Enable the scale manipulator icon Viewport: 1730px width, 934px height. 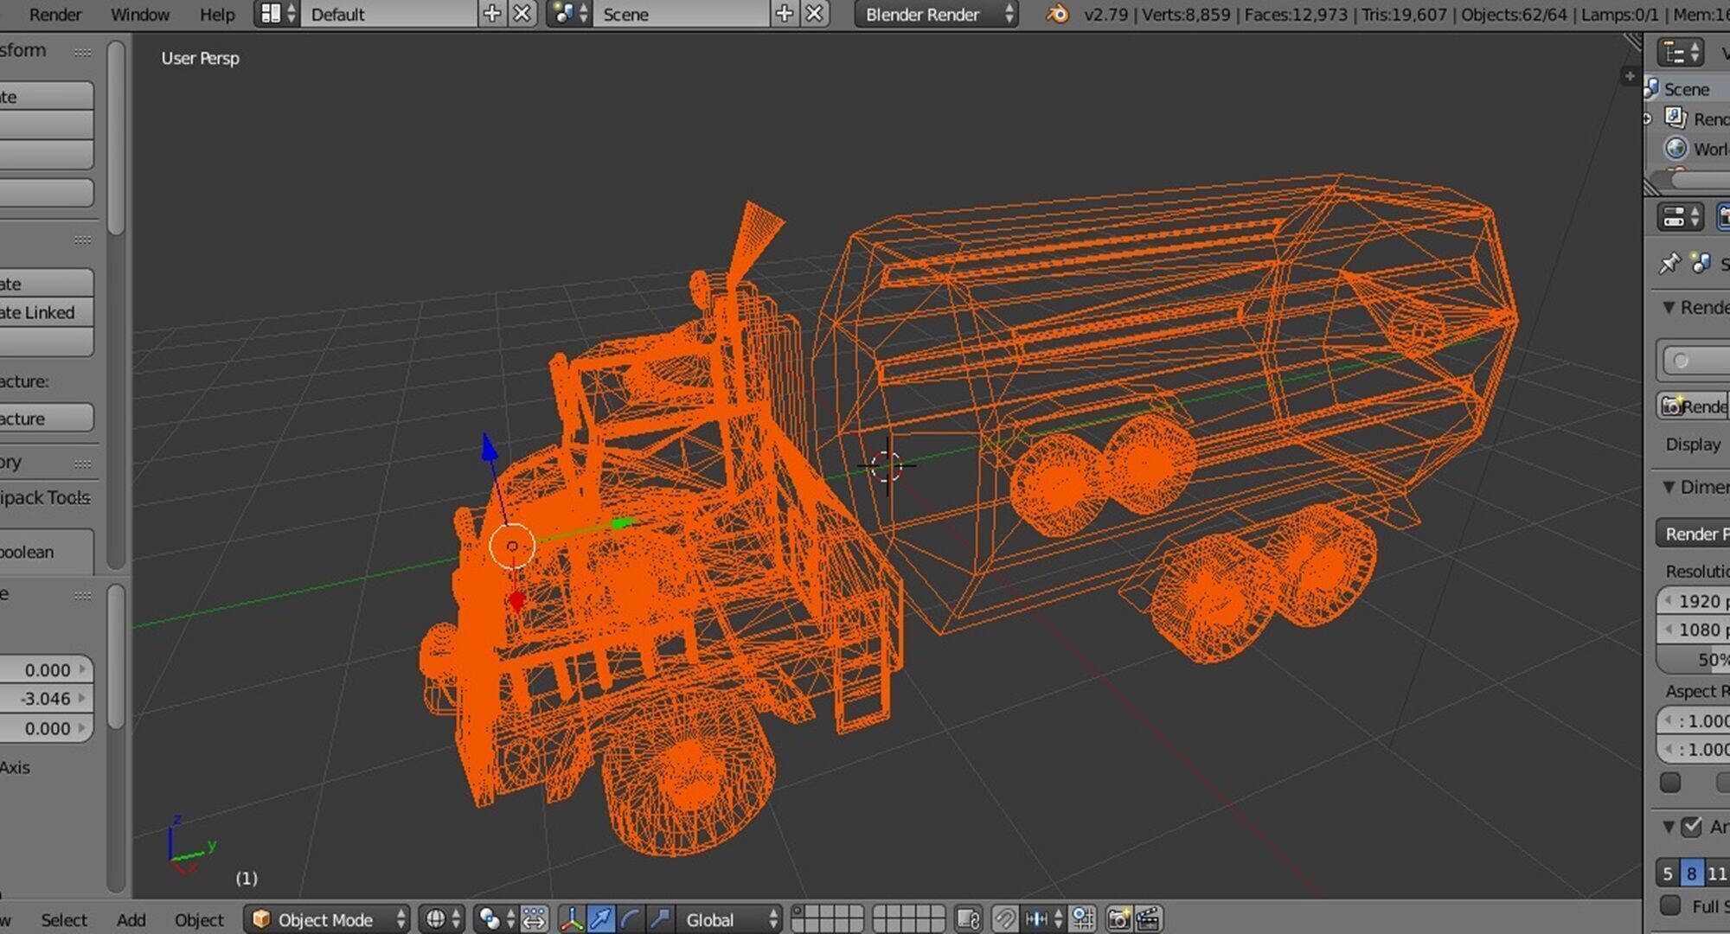tap(660, 919)
